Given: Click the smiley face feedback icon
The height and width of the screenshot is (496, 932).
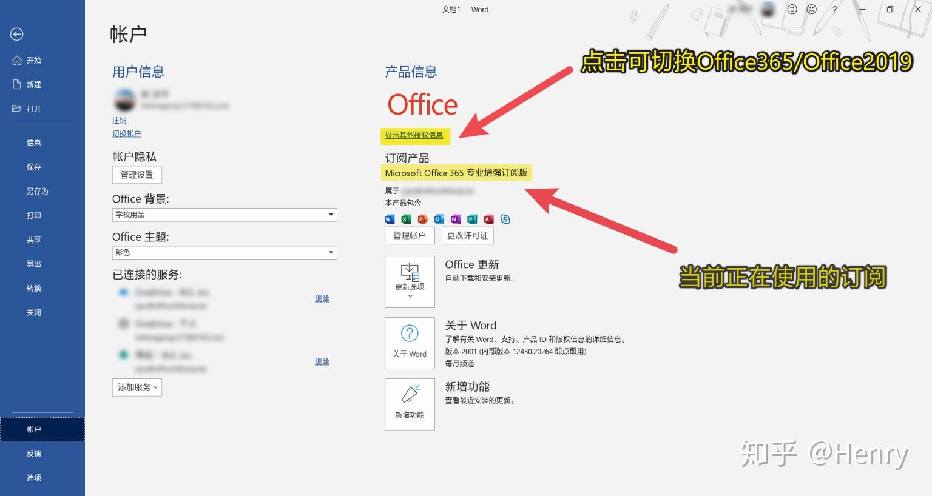Looking at the screenshot, I should (x=792, y=9).
